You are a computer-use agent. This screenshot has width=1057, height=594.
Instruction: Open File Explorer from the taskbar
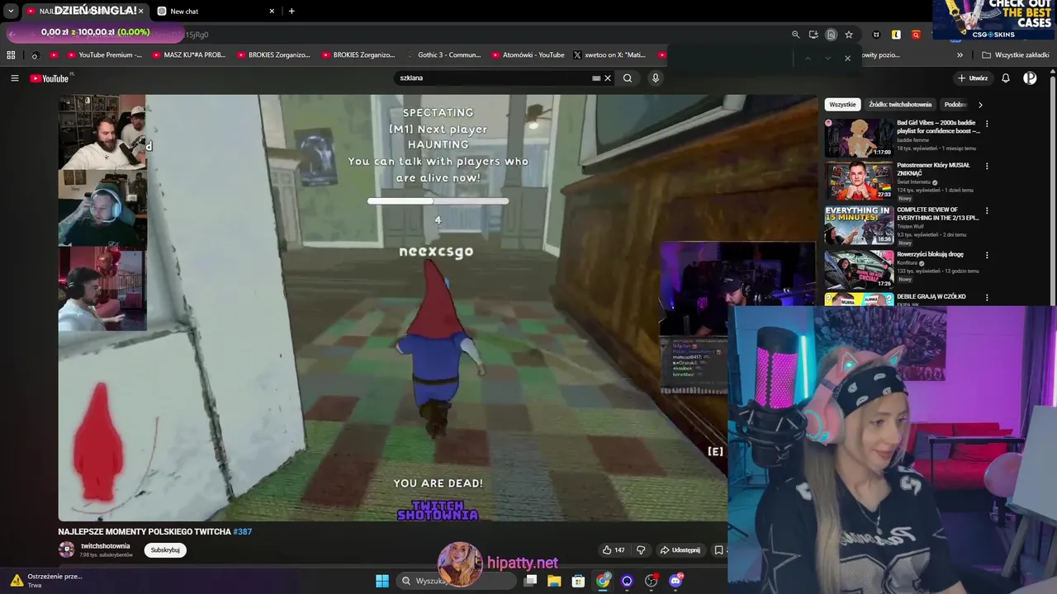pyautogui.click(x=554, y=581)
